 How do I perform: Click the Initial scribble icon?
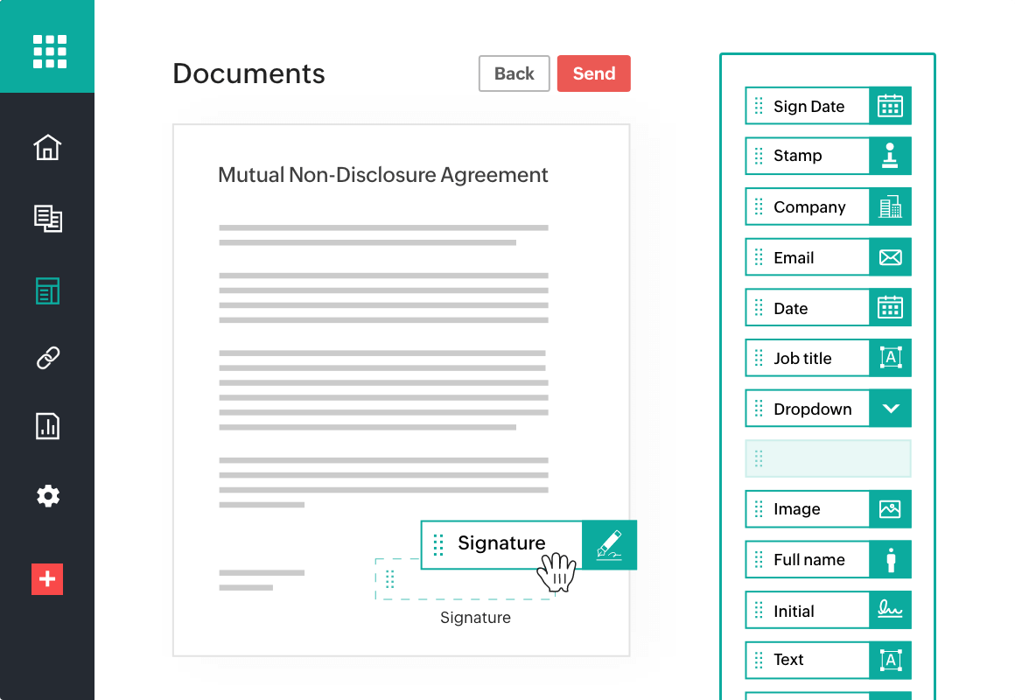(x=890, y=610)
